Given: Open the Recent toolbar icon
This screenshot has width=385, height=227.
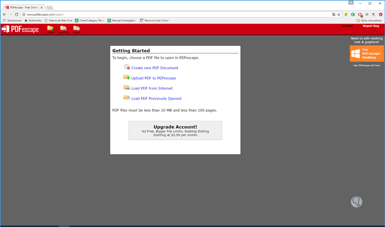Looking at the screenshot, I should [77, 30].
